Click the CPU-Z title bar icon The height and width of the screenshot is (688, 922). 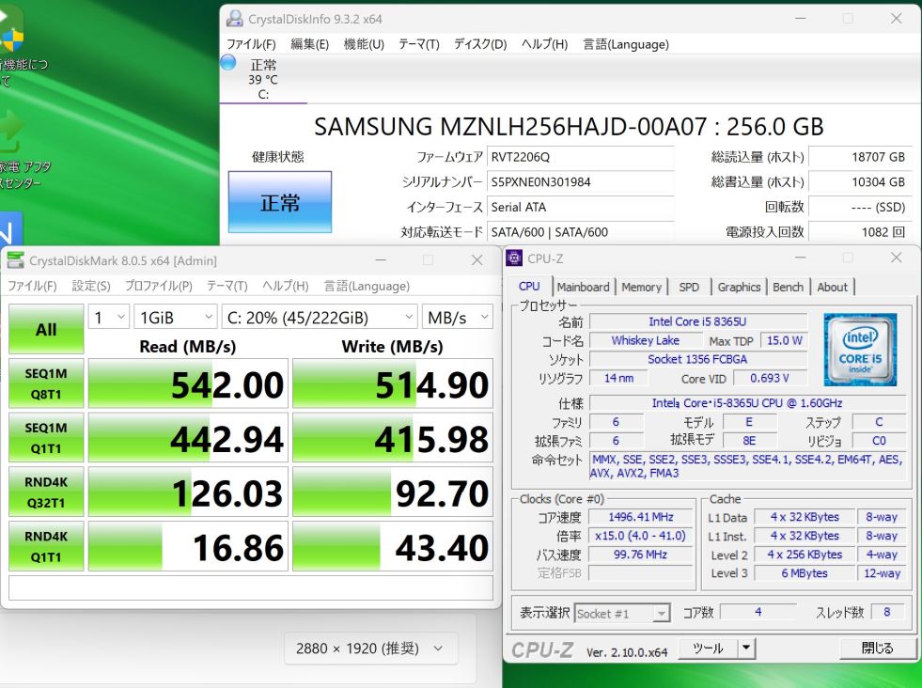[514, 258]
